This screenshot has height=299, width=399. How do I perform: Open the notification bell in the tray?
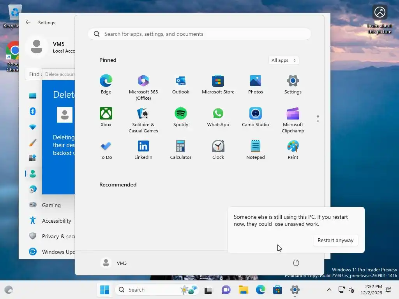[x=388, y=290]
